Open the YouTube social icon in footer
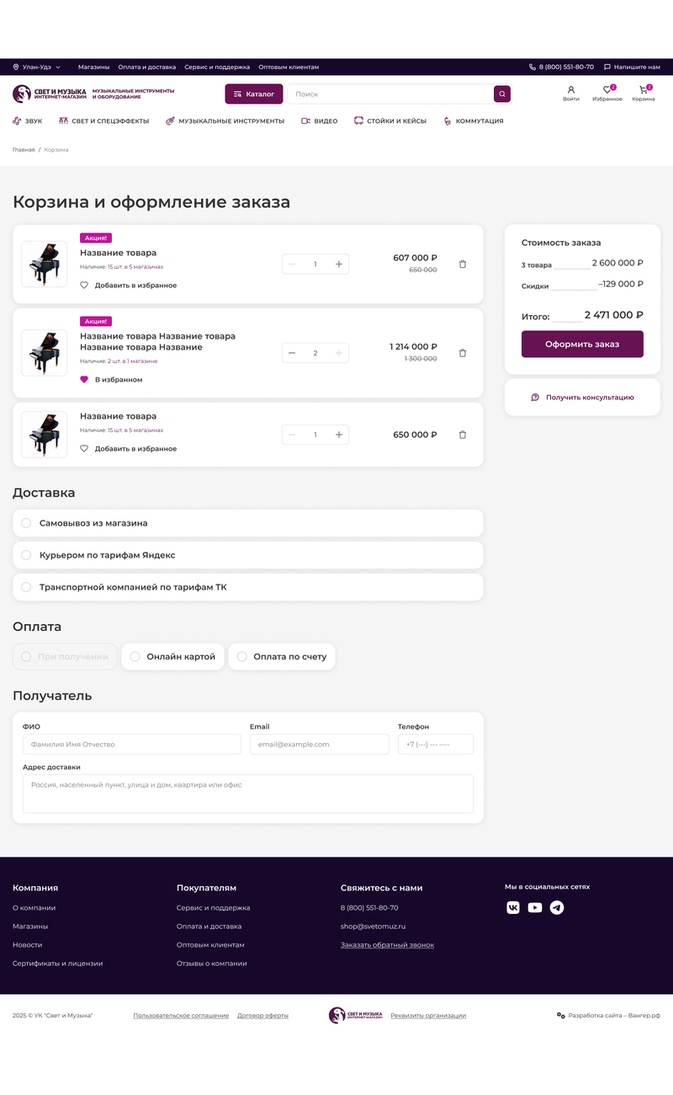 [x=535, y=907]
